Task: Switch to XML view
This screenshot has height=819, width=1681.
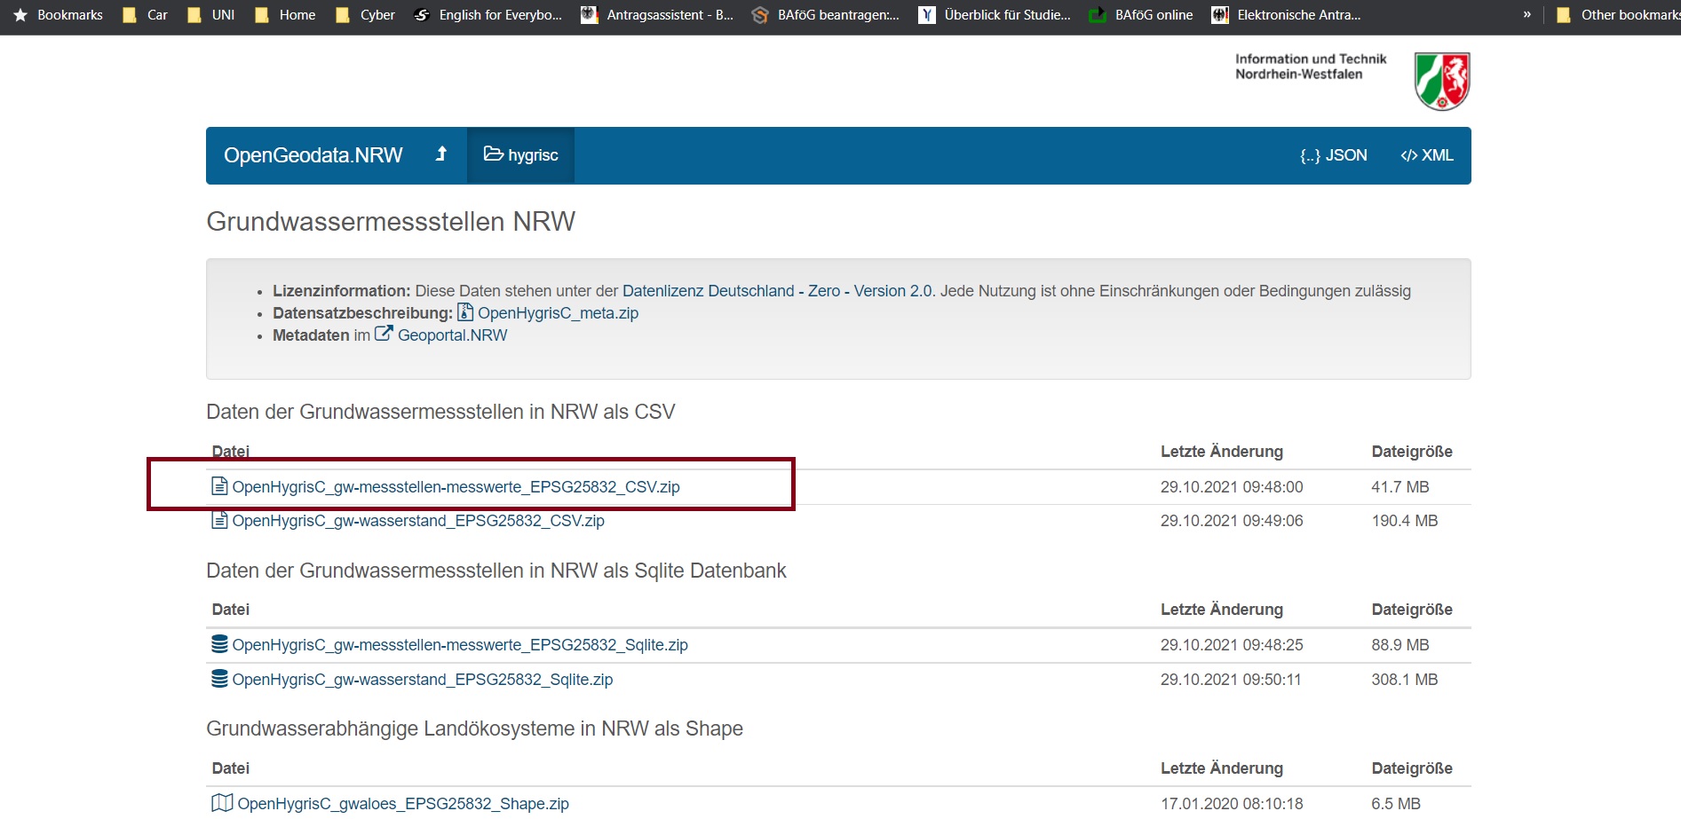Action: [x=1426, y=155]
